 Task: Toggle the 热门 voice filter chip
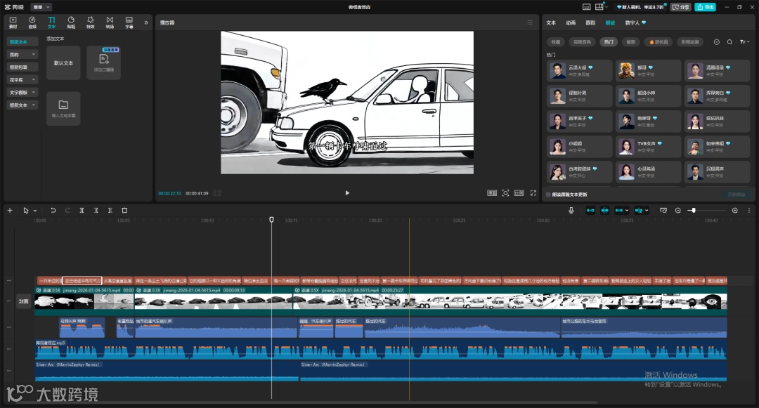[x=609, y=42]
